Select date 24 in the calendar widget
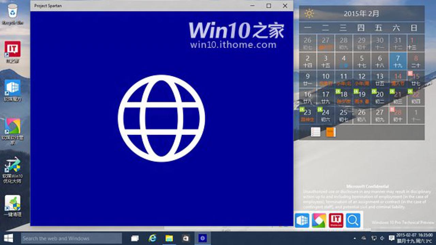Viewport: 436px width, 245px height. tap(326, 115)
